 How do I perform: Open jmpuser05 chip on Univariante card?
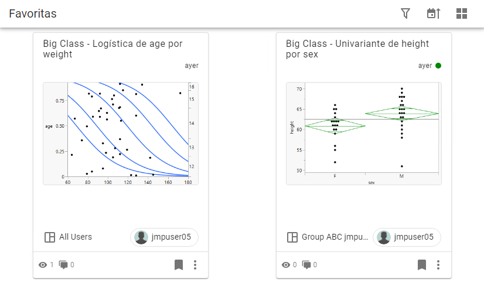click(x=407, y=237)
